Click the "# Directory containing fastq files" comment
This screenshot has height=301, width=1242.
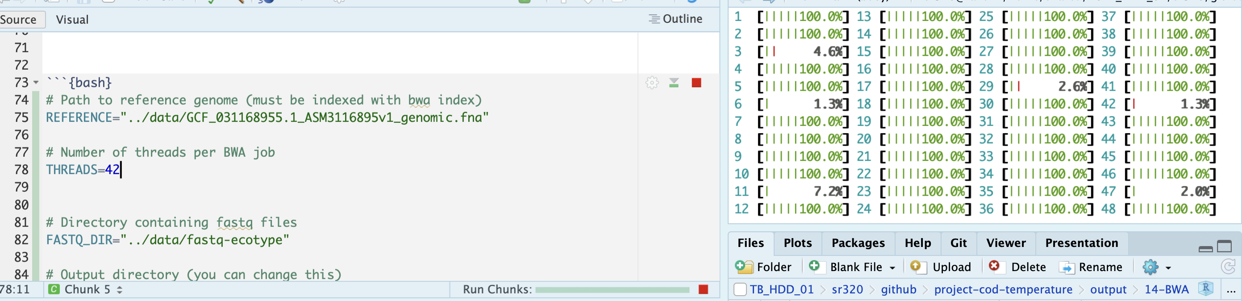[x=171, y=222]
